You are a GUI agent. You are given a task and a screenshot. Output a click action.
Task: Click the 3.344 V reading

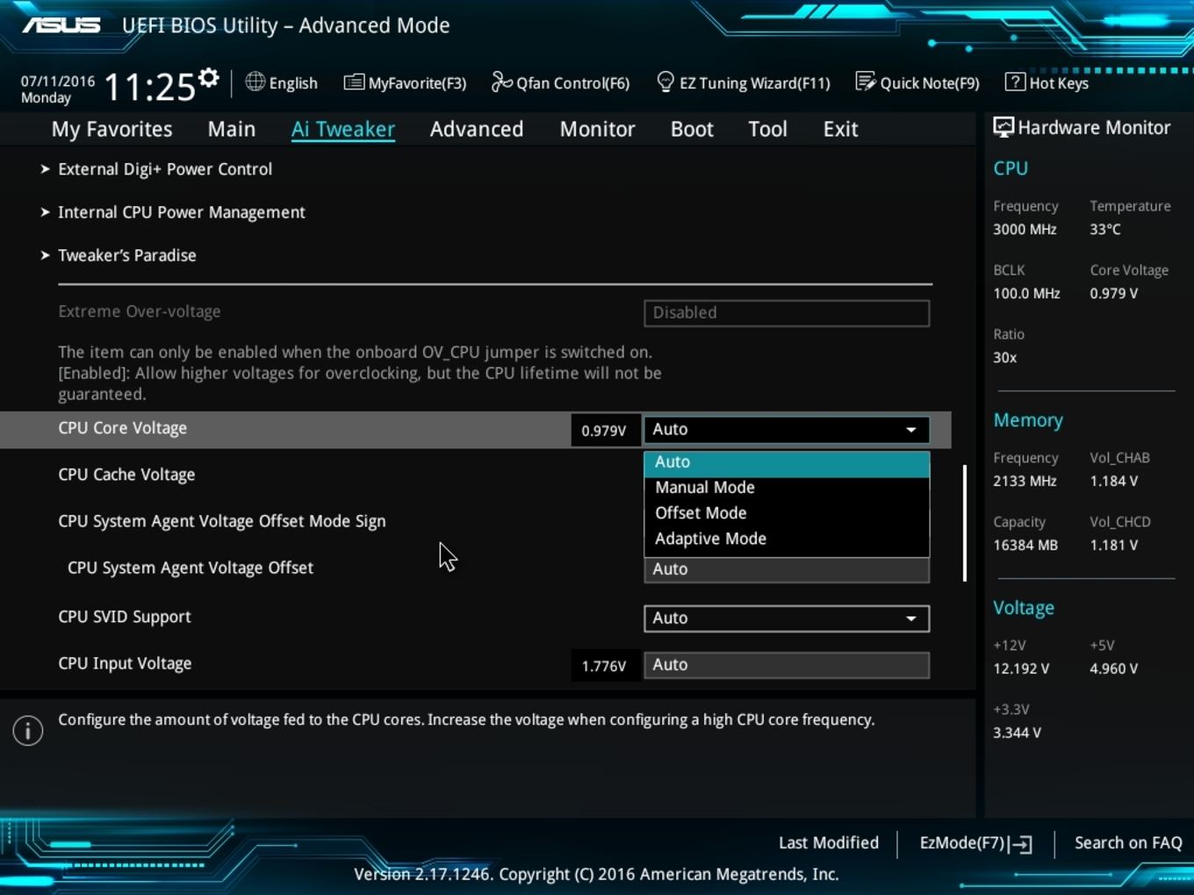tap(1017, 734)
